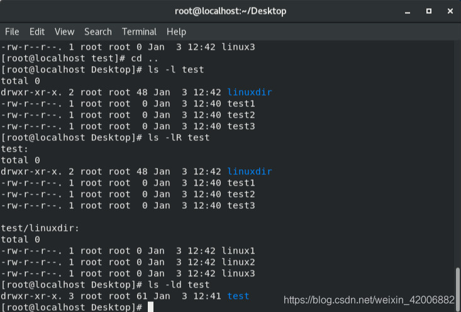Maximize the terminal window
Viewport: 461px width, 312px height.
pyautogui.click(x=429, y=11)
